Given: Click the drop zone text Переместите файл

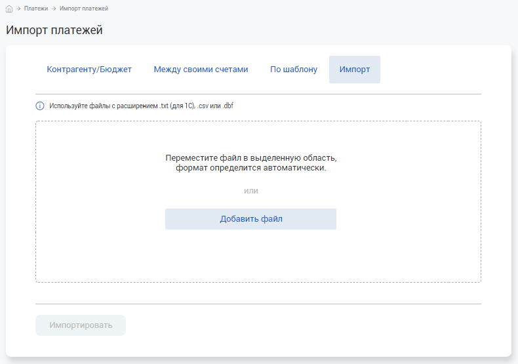Looking at the screenshot, I should click(x=250, y=163).
